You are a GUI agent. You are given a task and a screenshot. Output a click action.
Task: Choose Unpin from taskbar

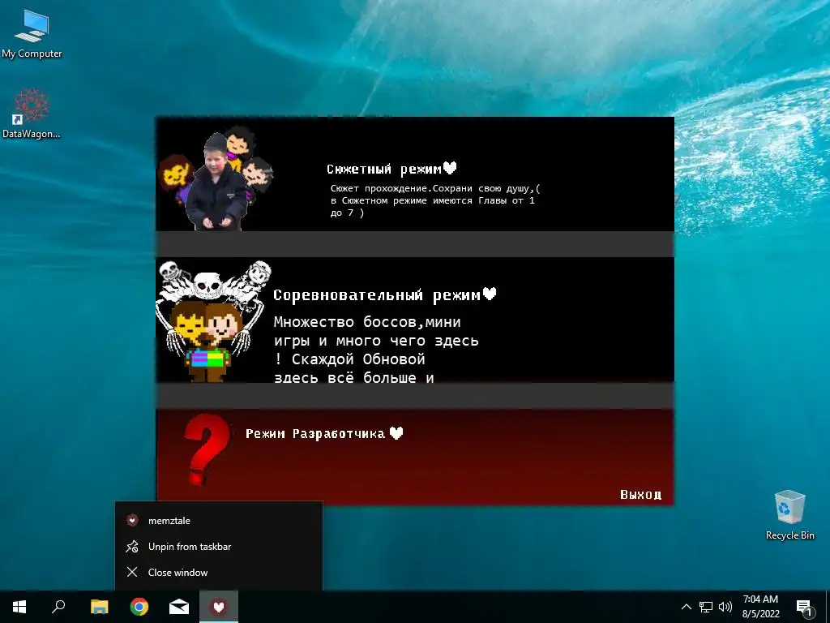point(219,546)
